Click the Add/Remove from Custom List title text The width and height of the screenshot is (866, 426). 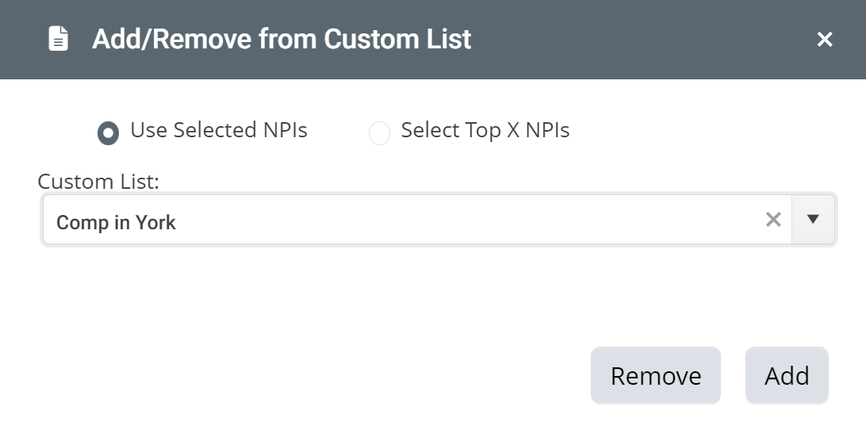[x=282, y=39]
